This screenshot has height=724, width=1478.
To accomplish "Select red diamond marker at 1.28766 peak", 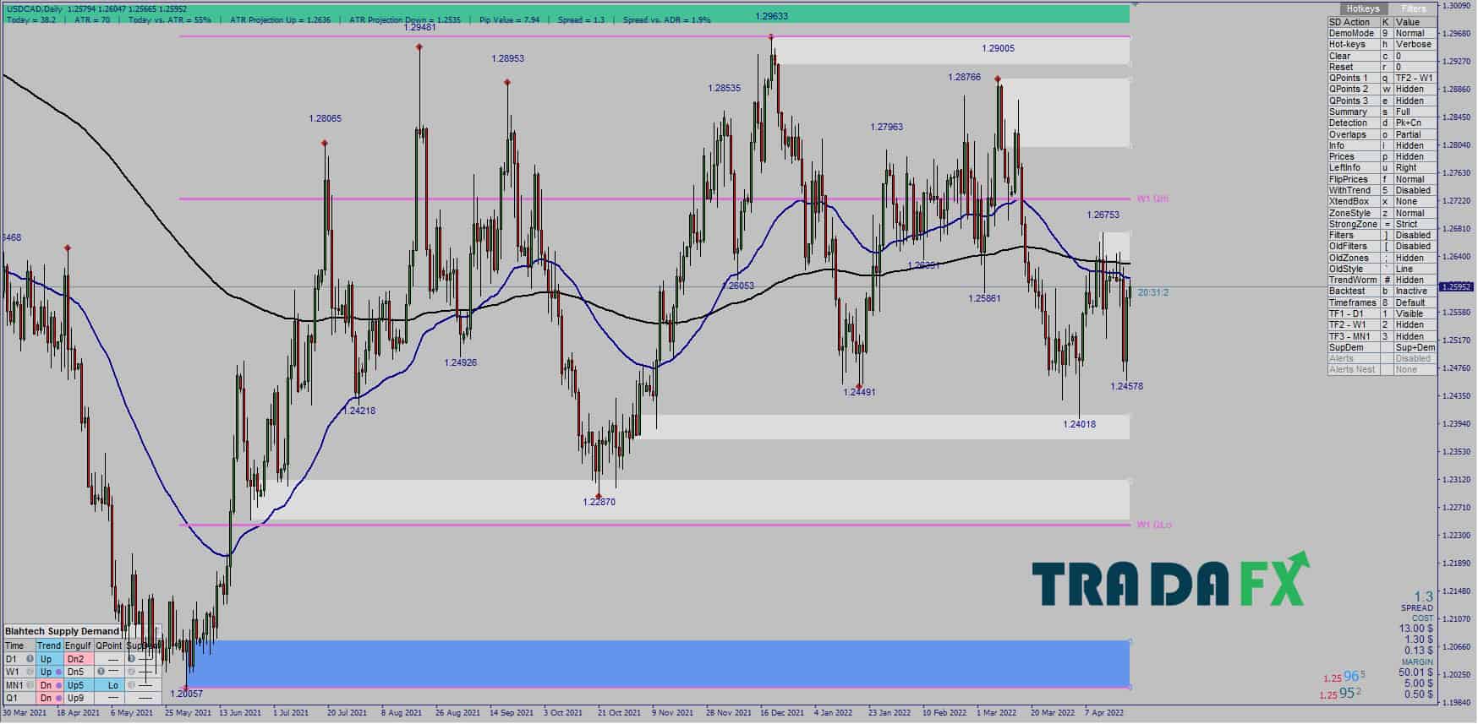I will [x=999, y=79].
